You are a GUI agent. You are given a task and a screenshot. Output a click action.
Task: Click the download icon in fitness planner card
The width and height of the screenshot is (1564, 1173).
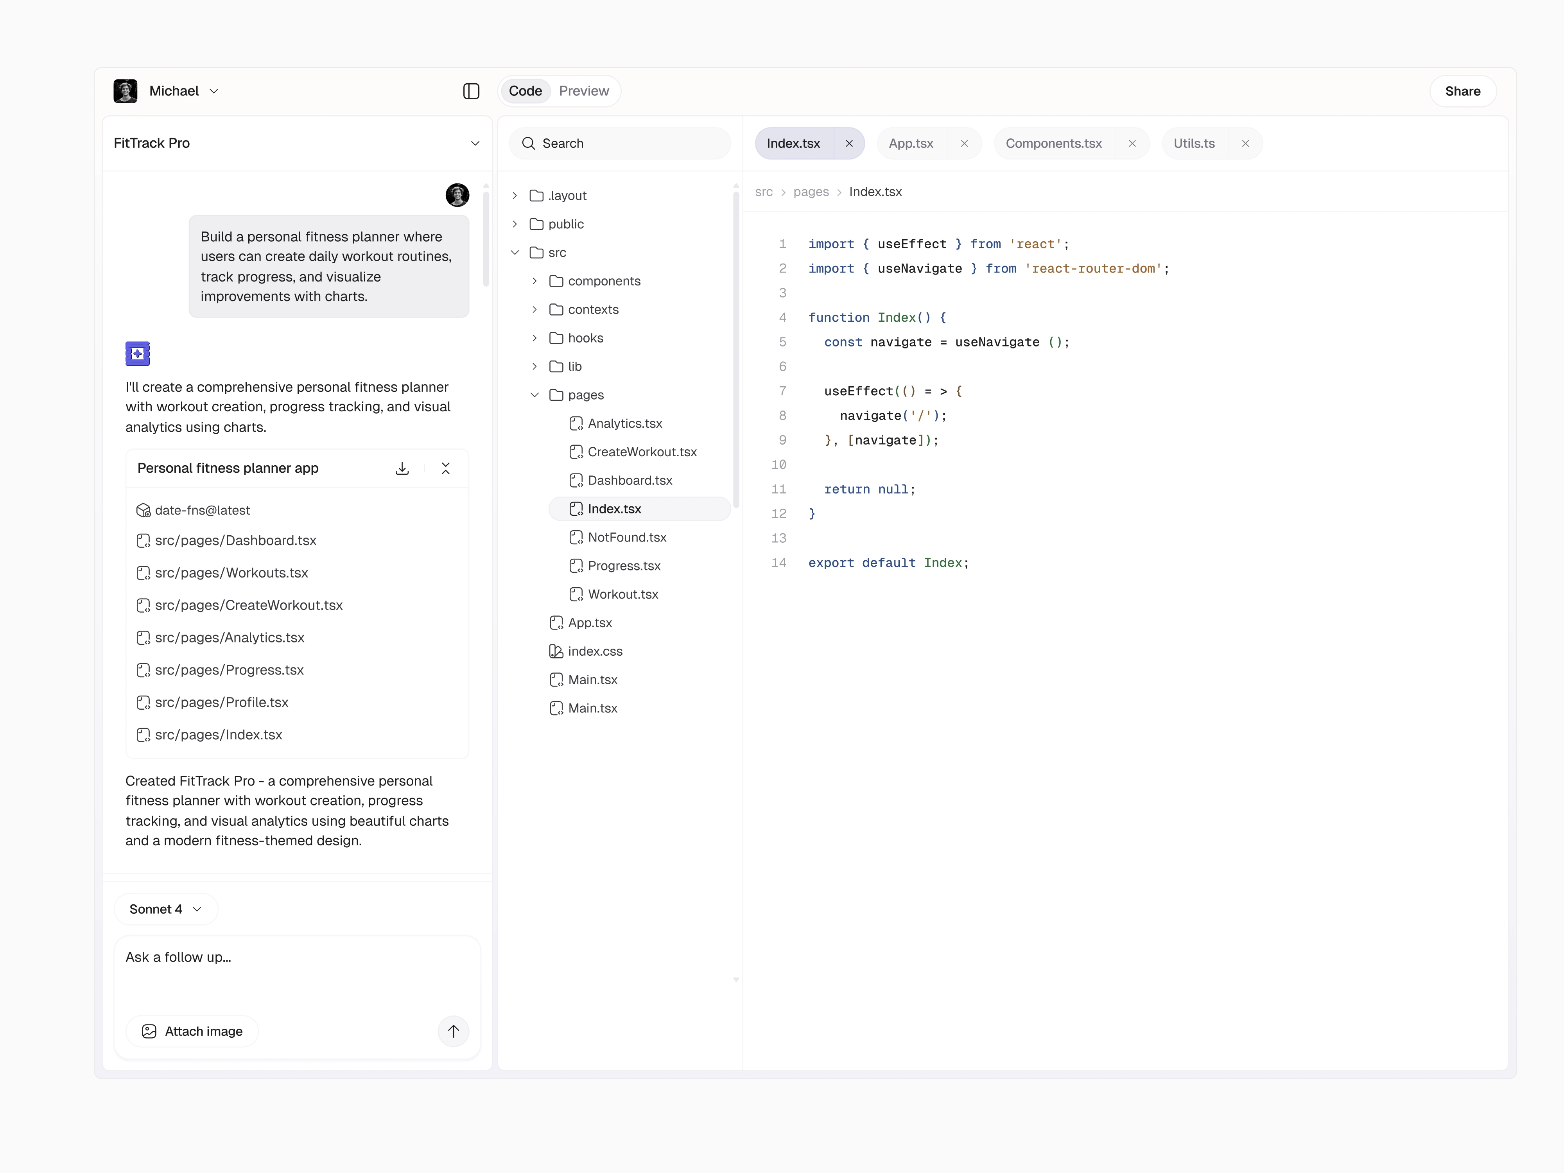pos(402,468)
